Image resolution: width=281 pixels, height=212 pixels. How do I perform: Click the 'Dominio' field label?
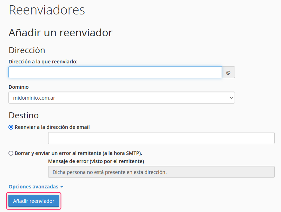pos(19,87)
